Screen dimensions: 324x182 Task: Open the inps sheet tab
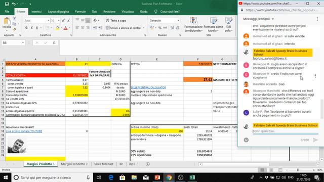tap(132, 164)
